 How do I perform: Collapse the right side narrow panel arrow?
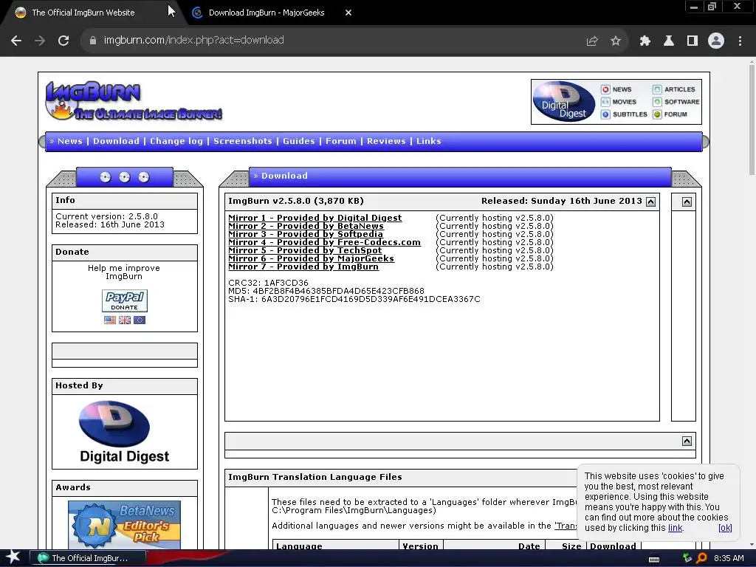tap(687, 202)
